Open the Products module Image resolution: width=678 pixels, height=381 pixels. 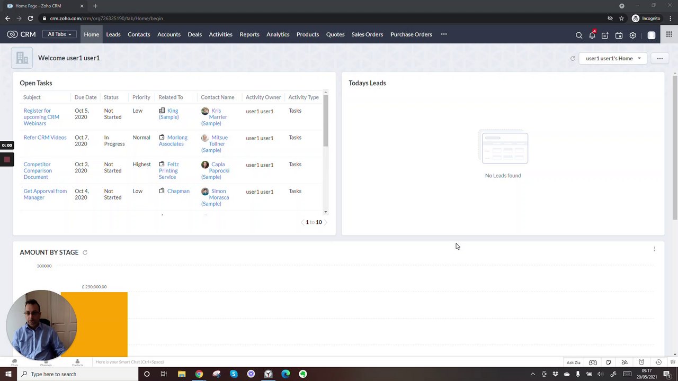pos(308,34)
